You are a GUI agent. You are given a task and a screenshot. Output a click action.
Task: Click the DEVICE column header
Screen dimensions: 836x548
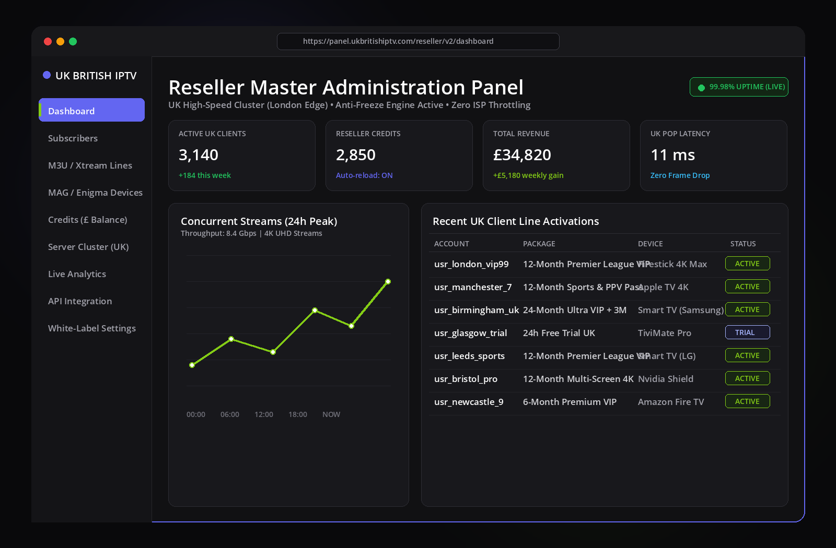point(650,244)
